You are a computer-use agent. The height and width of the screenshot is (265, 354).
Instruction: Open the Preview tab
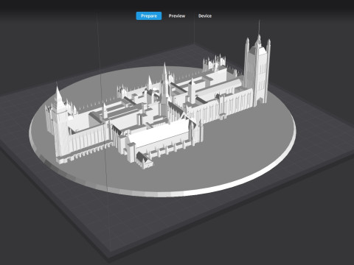(177, 16)
